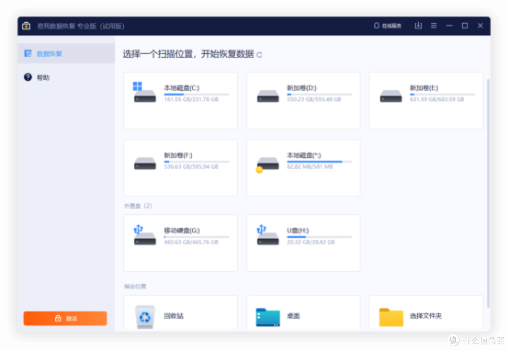Click 161.55 GB/231.78 GB size text

tap(191, 99)
